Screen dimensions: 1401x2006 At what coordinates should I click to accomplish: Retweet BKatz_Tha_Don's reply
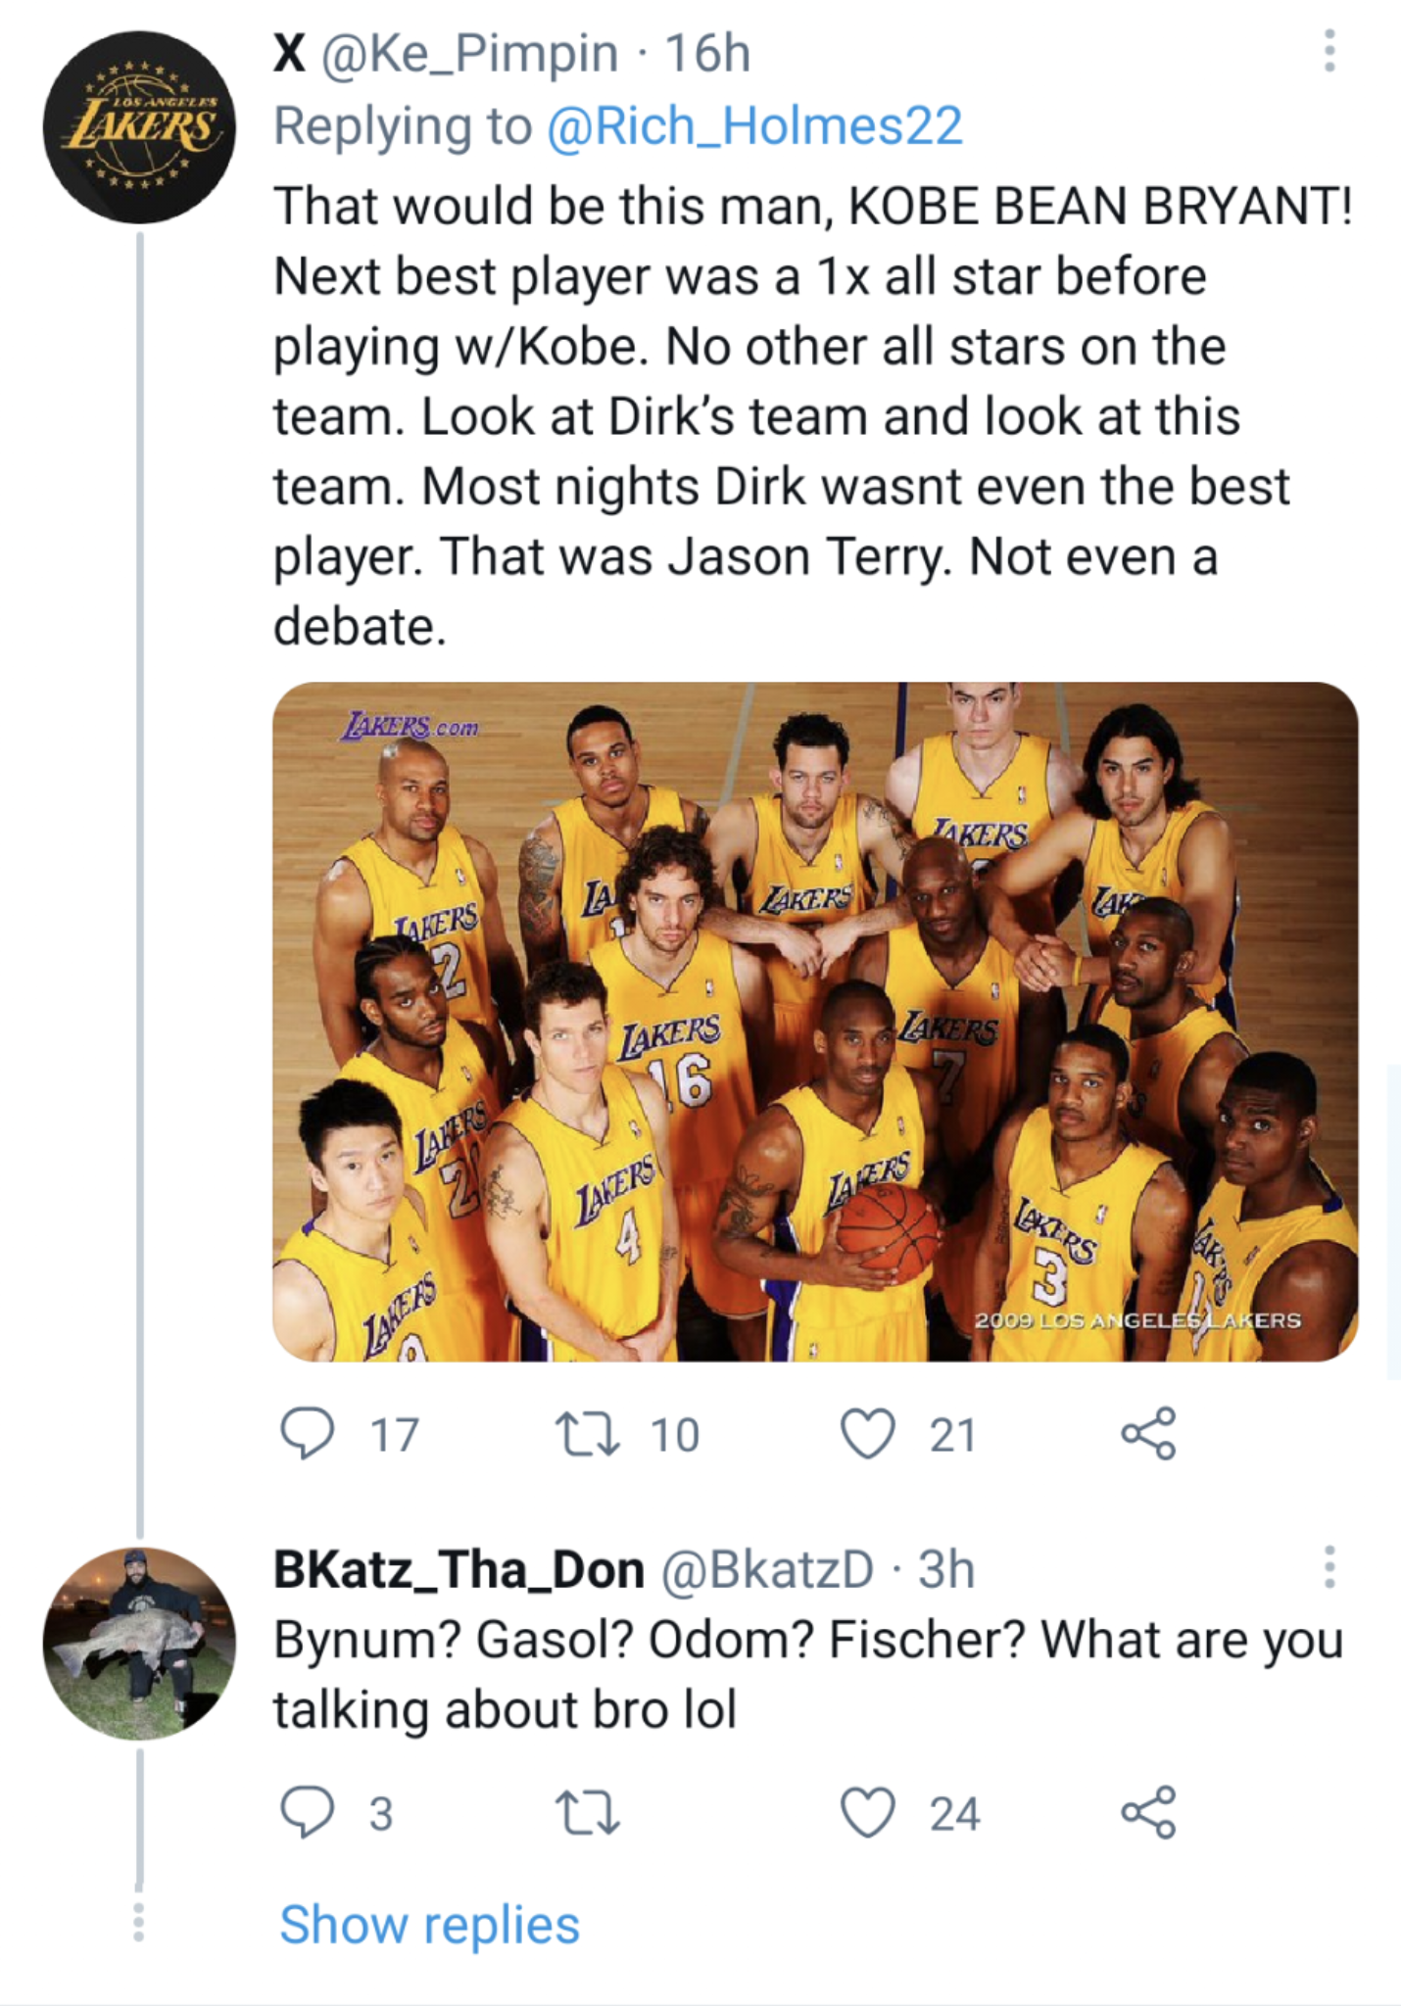587,1813
